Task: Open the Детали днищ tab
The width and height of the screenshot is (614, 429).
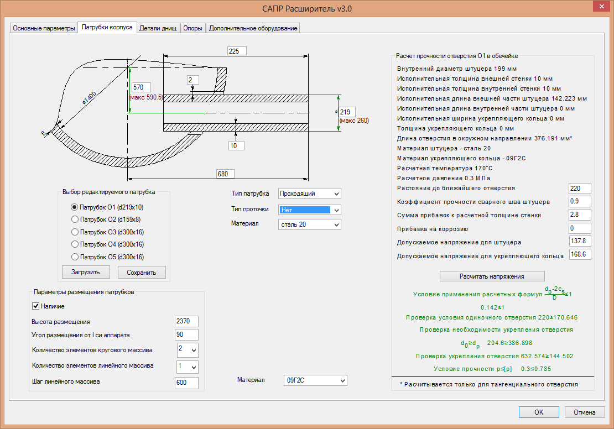Action: [158, 28]
